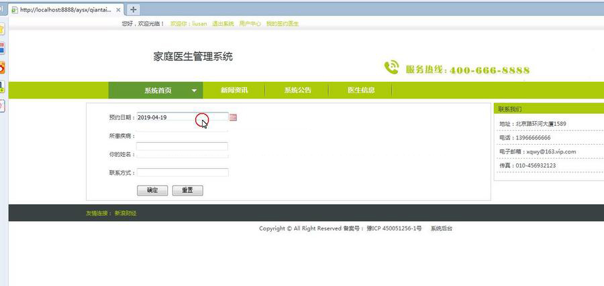The height and width of the screenshot is (286, 604).
Task: Click the 重置 reset button
Action: (x=188, y=190)
